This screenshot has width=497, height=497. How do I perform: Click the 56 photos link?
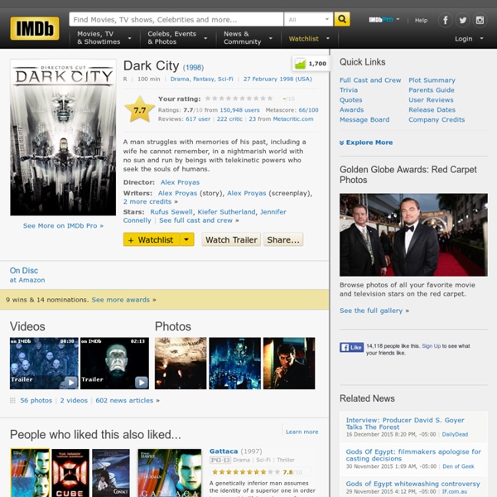coord(36,400)
